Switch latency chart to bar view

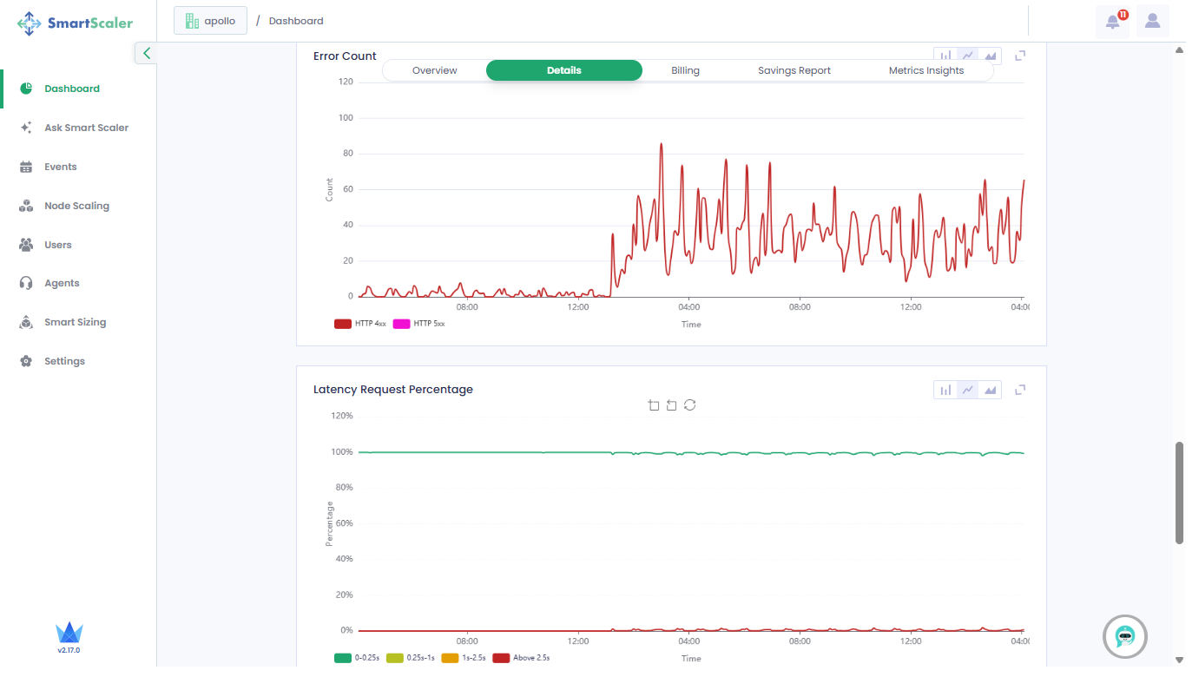945,391
